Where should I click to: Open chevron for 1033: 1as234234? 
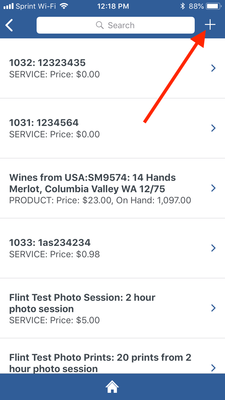point(213,248)
